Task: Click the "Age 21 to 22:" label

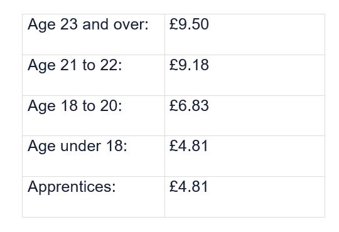Action: [75, 65]
